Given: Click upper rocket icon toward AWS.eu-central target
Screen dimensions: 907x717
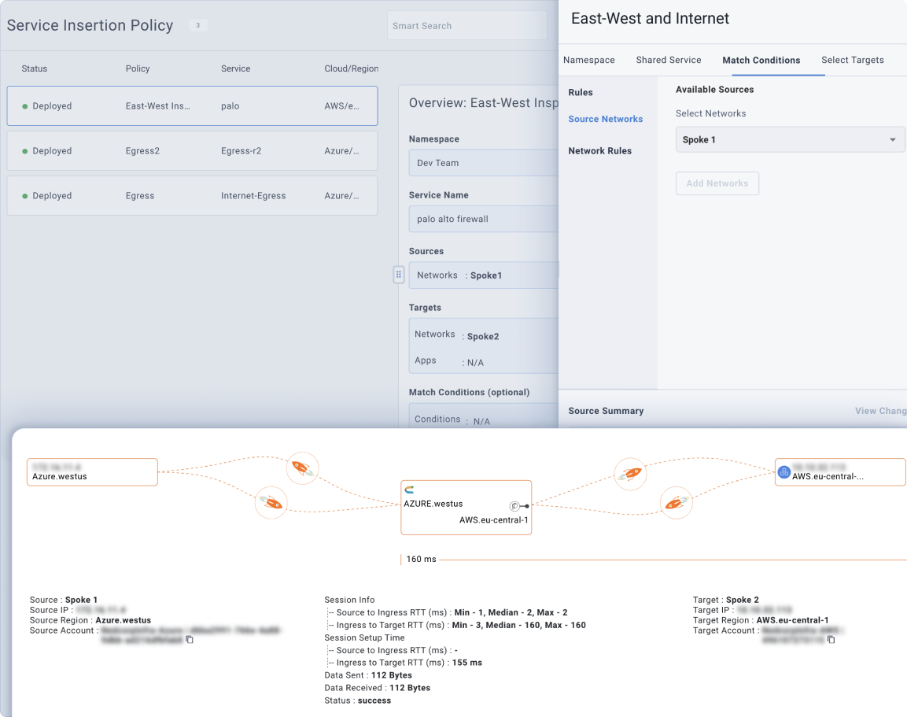Looking at the screenshot, I should coord(629,474).
